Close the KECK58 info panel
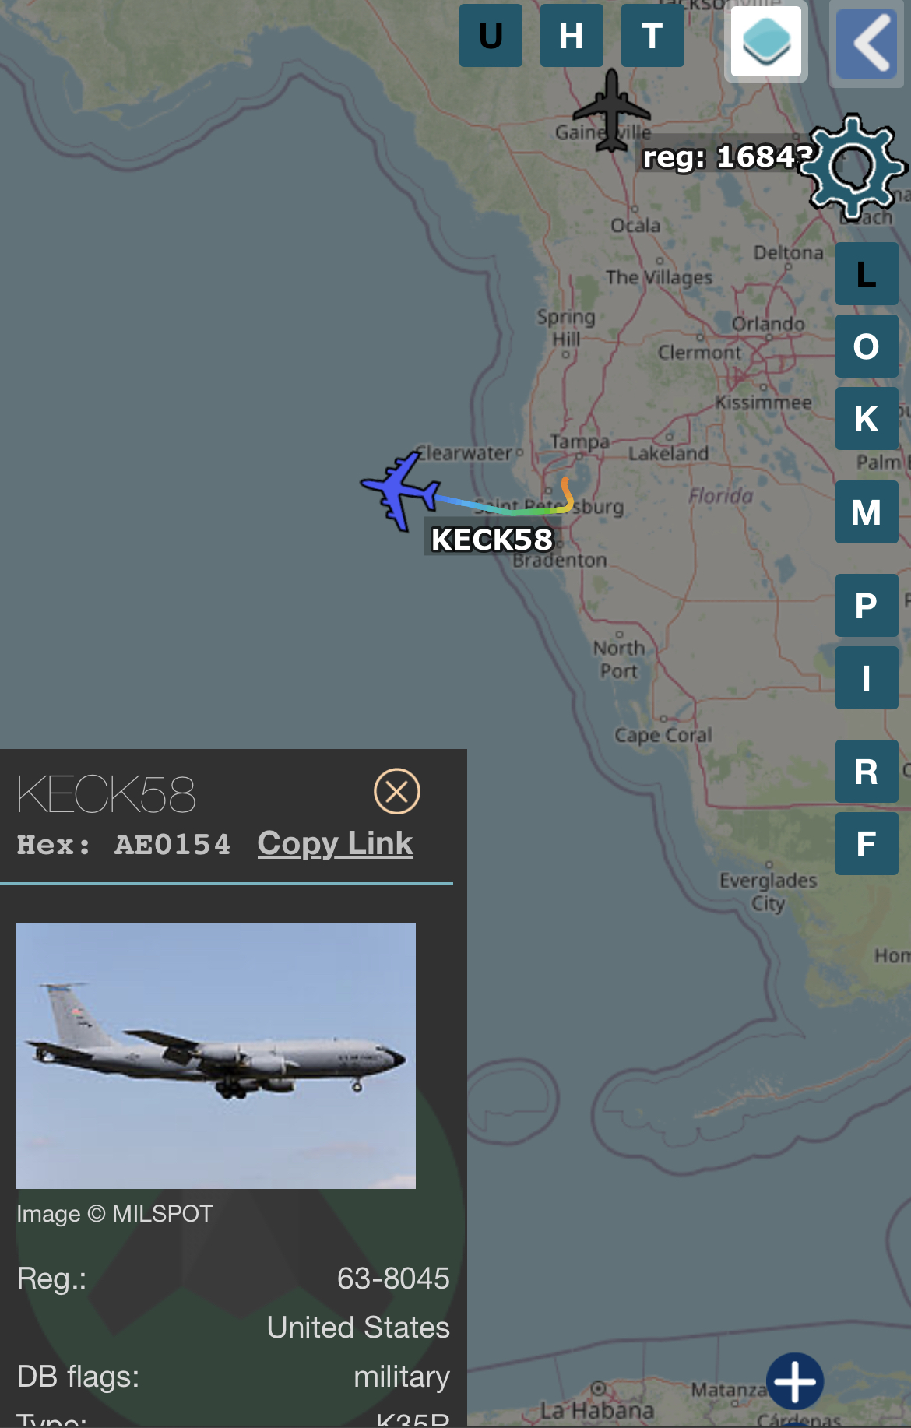911x1428 pixels. click(x=397, y=791)
